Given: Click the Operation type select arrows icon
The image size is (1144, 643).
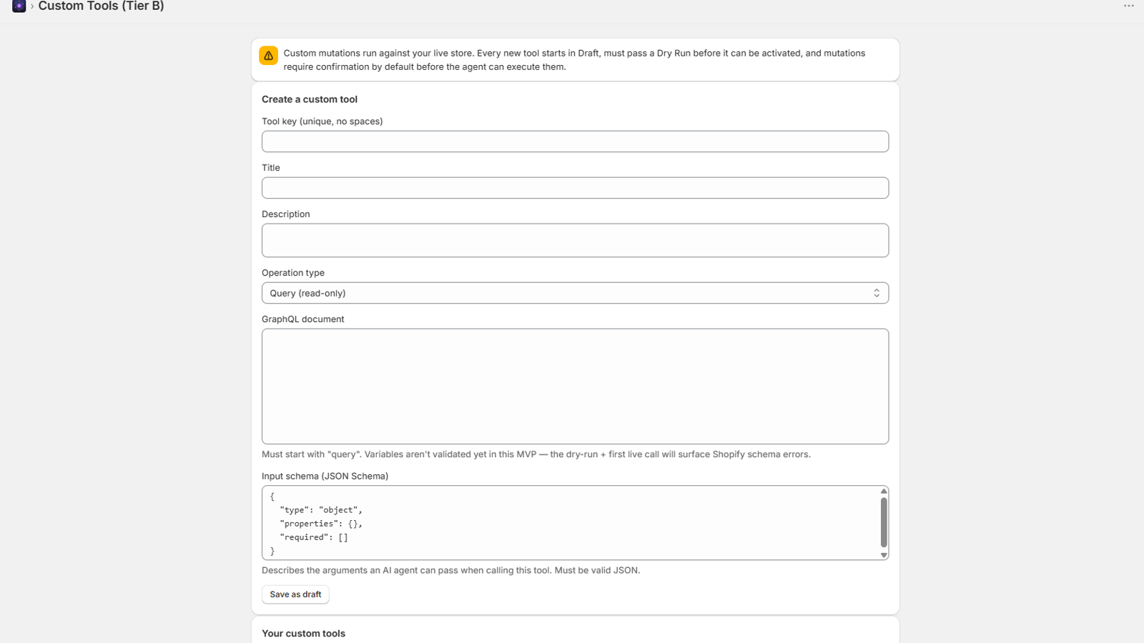Looking at the screenshot, I should (x=877, y=293).
